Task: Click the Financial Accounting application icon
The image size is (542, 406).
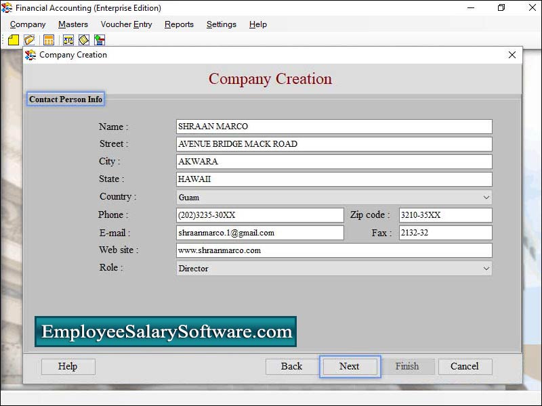Action: click(x=7, y=7)
